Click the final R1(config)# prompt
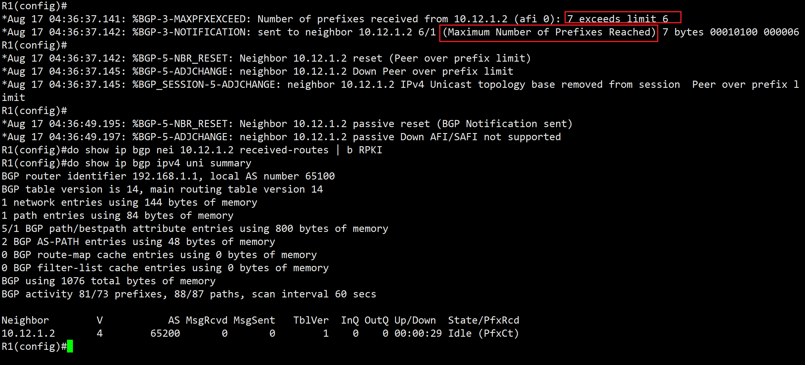This screenshot has height=365, width=805. 34,346
